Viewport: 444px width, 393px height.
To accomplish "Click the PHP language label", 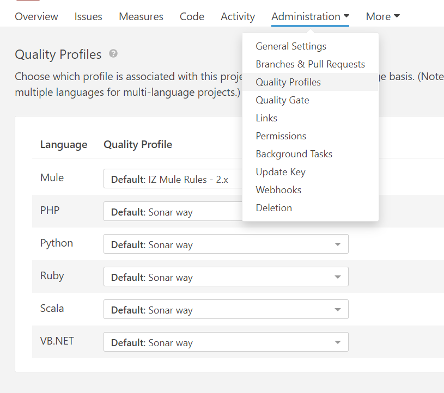I will point(50,211).
